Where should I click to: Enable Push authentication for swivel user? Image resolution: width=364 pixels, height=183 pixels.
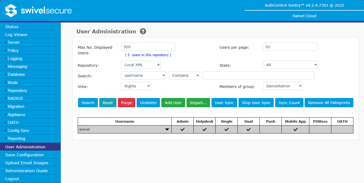tap(270, 130)
